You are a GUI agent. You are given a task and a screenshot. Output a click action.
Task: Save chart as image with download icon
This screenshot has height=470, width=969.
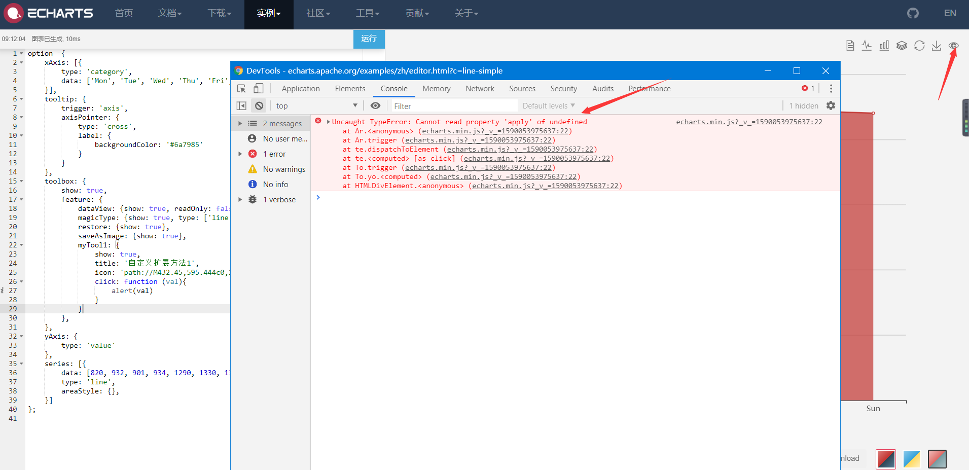(936, 45)
